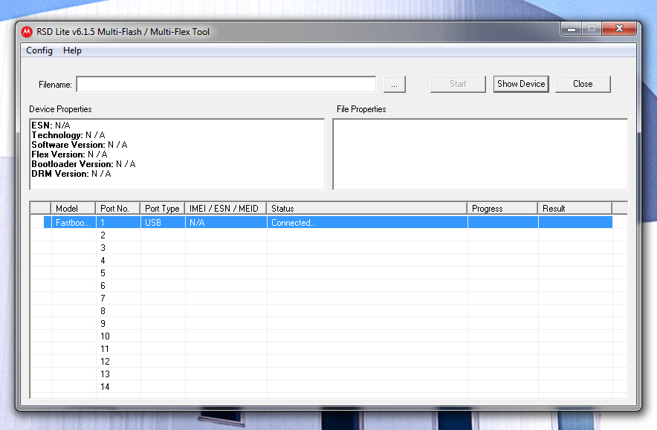Select port number 14 row
This screenshot has width=657, height=430.
[328, 386]
